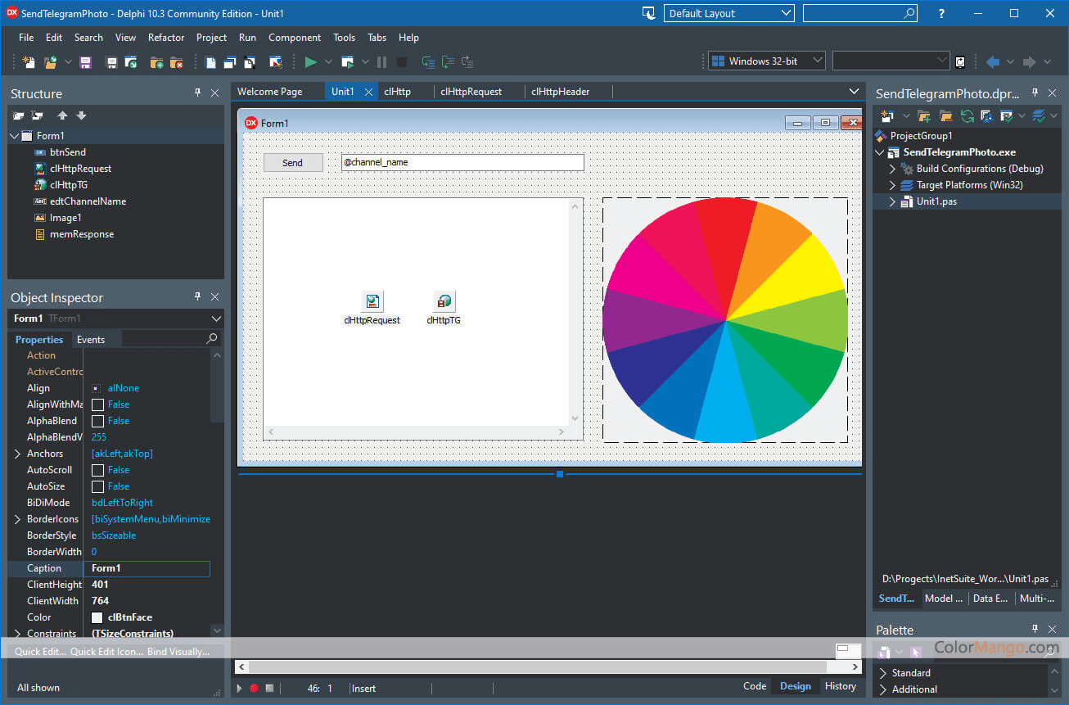
Task: Click Move Up arrow in Structure toolbar
Action: 62,116
